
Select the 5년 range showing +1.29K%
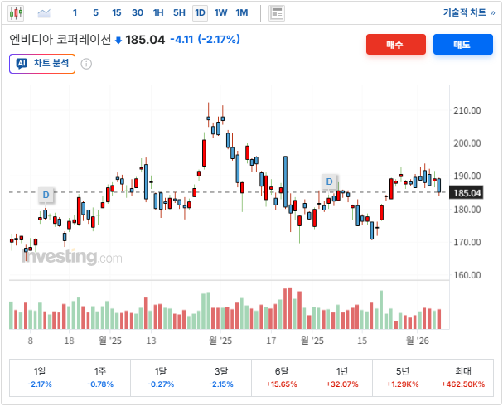click(403, 378)
